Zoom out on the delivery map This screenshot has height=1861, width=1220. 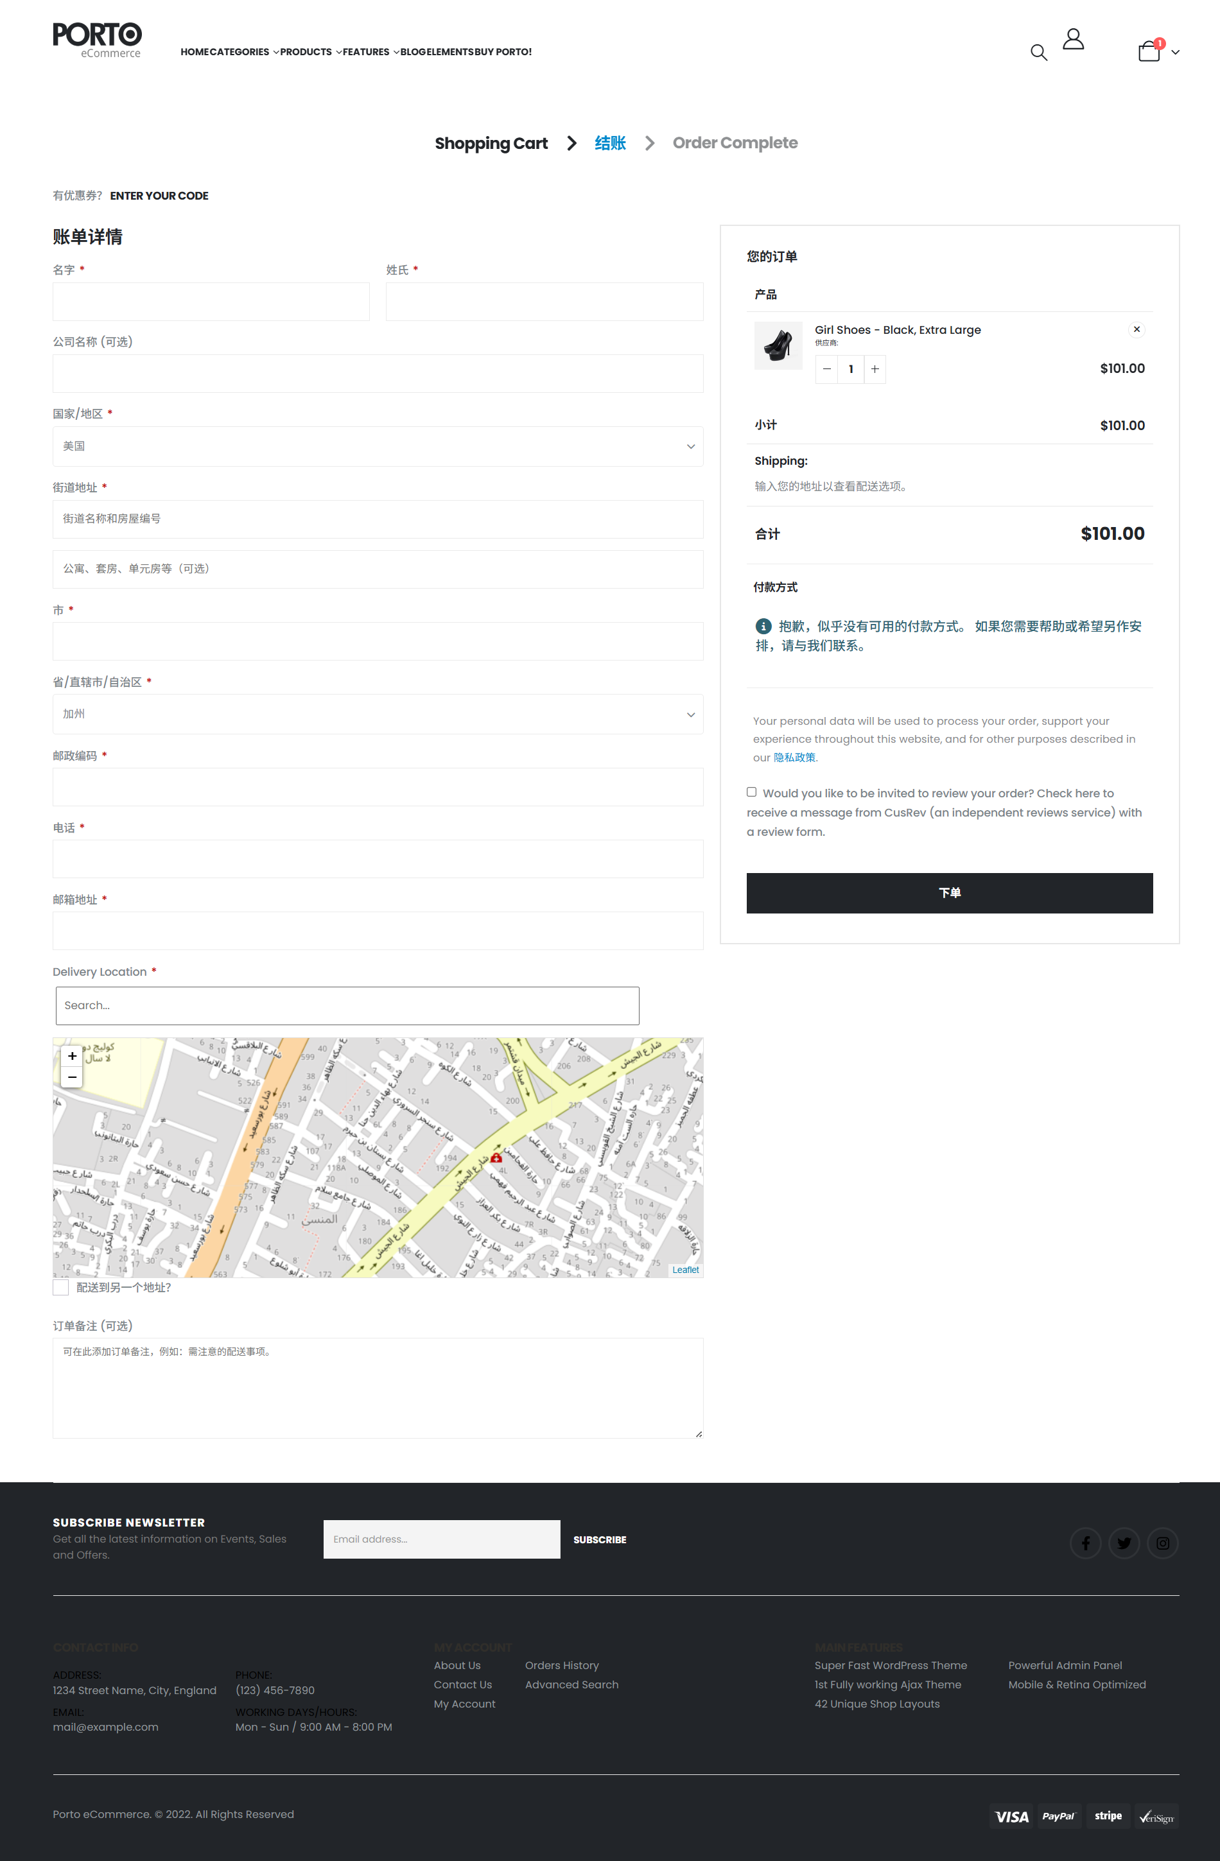tap(72, 1077)
